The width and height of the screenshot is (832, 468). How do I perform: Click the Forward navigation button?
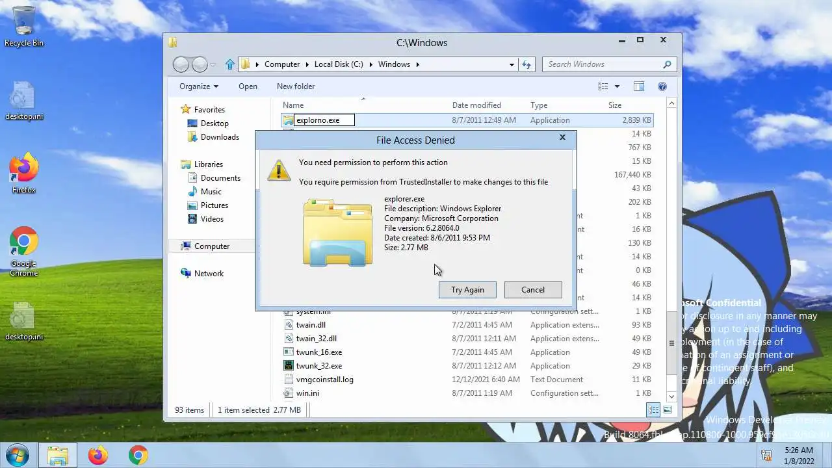200,64
